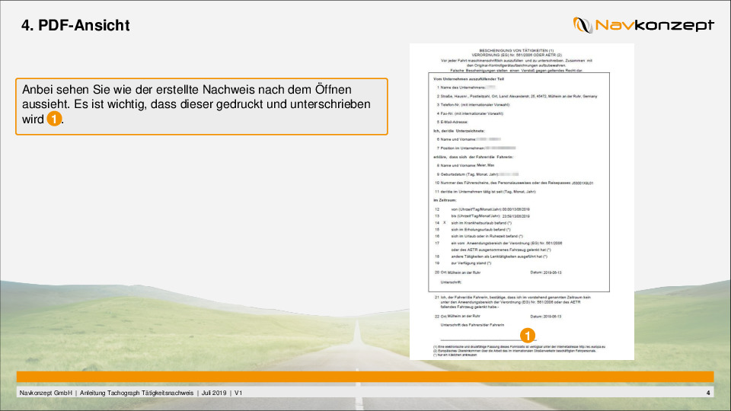
Task: Click '20 Ort: Mülheim an der Ruhr'
Action: (x=458, y=272)
